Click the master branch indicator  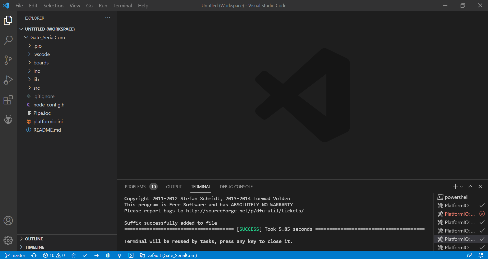click(x=15, y=255)
